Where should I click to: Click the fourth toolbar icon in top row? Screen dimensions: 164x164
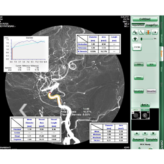coord(155,32)
